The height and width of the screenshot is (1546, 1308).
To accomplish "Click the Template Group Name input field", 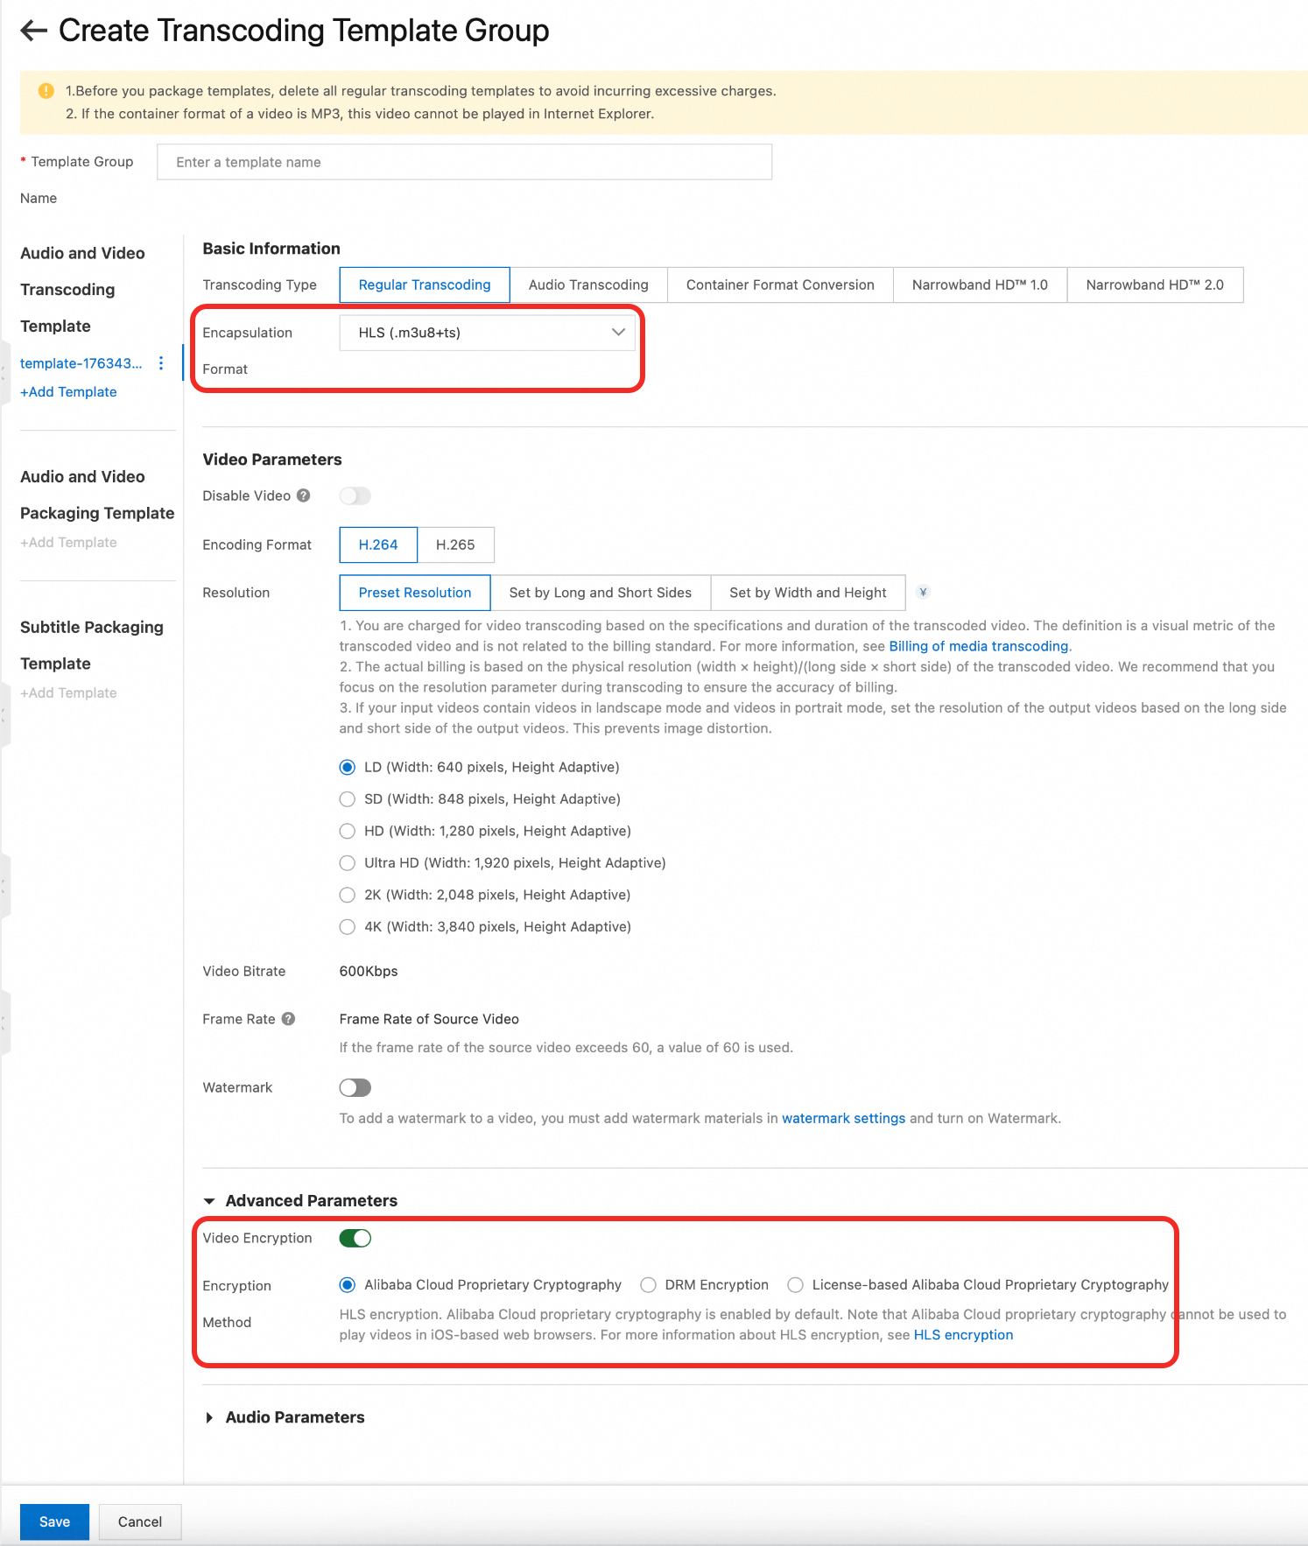I will (x=464, y=162).
